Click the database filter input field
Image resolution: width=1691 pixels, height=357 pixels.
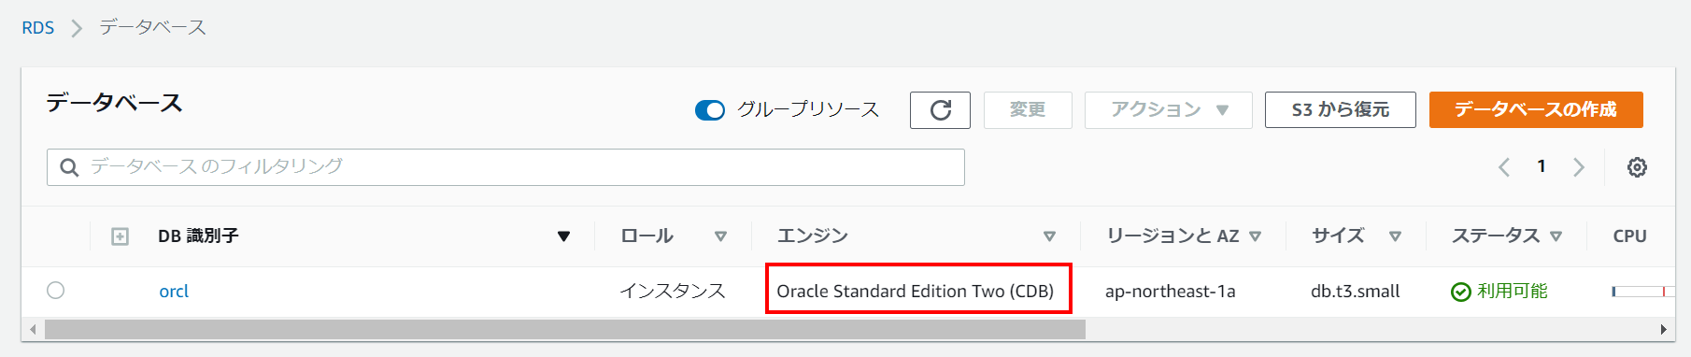tap(505, 167)
